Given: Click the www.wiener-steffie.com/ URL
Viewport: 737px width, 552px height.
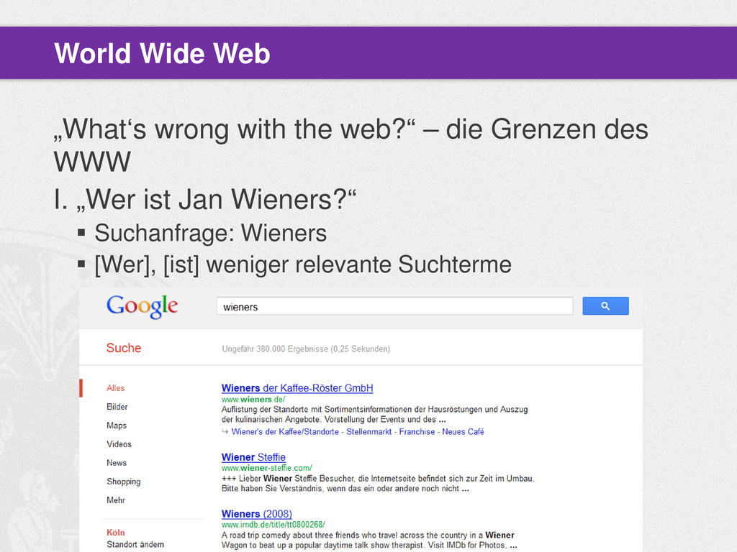Looking at the screenshot, I should 266,468.
